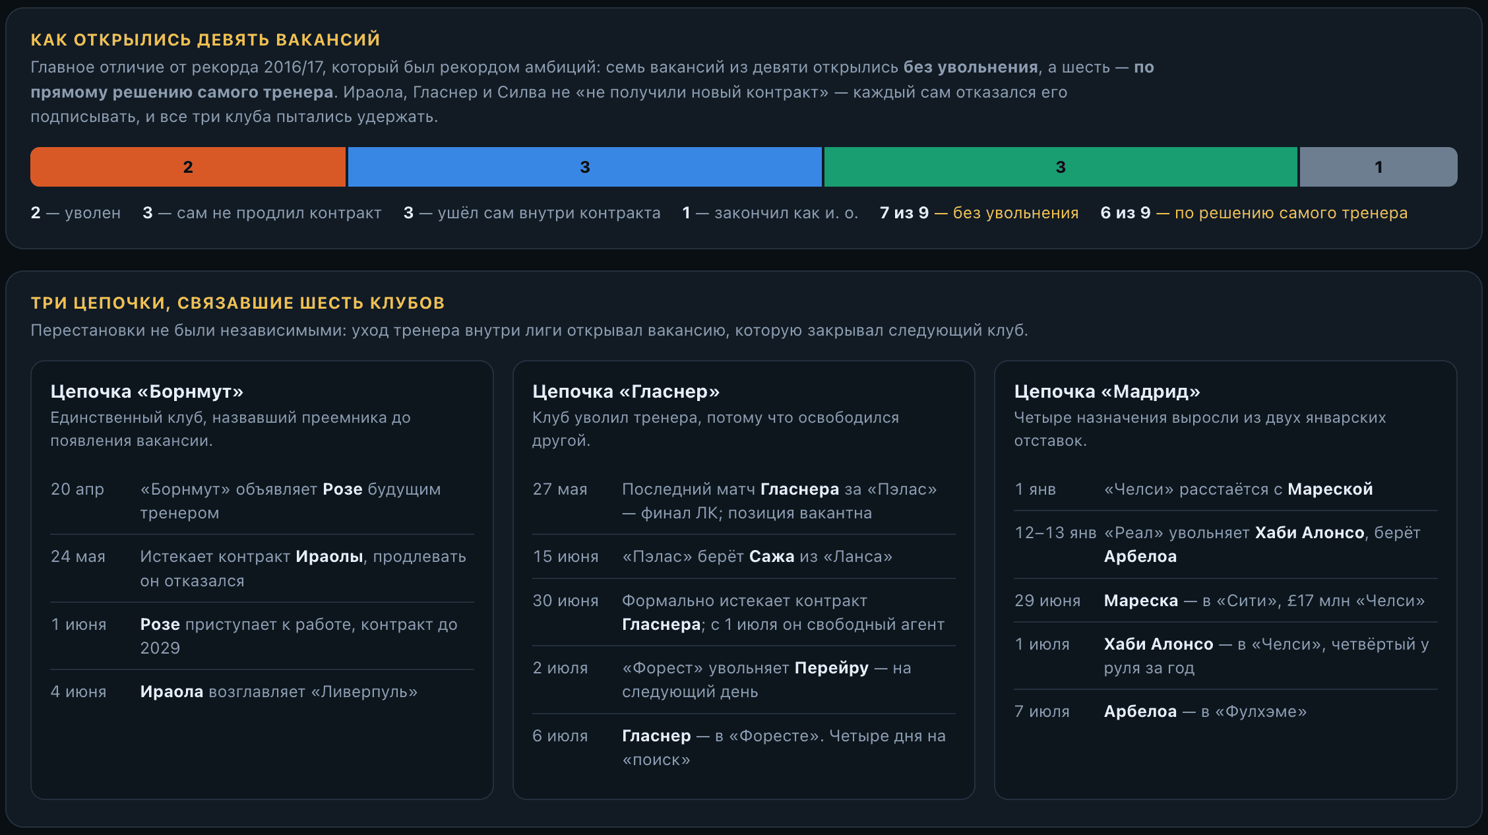Click row «Ираола возглавляет «Ливерпуль»
Image resolution: width=1488 pixels, height=835 pixels.
tap(262, 692)
